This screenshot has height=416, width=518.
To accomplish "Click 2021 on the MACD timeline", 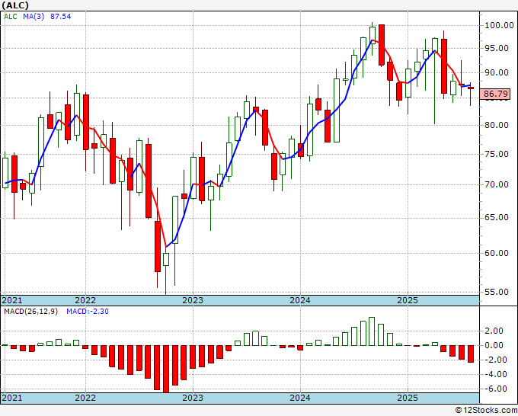I will (x=12, y=398).
